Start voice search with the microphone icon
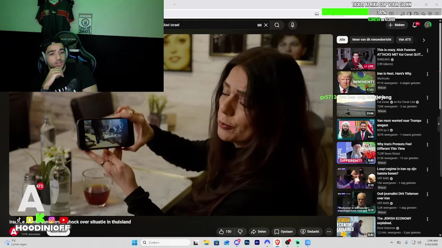Screen dimensions: 442x248 coord(292,25)
